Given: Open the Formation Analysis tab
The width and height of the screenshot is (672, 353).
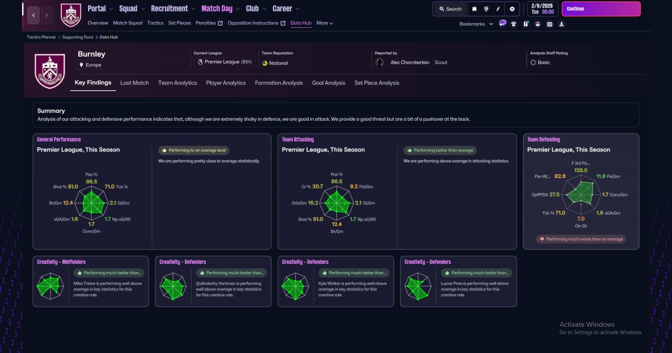Looking at the screenshot, I should pos(279,83).
